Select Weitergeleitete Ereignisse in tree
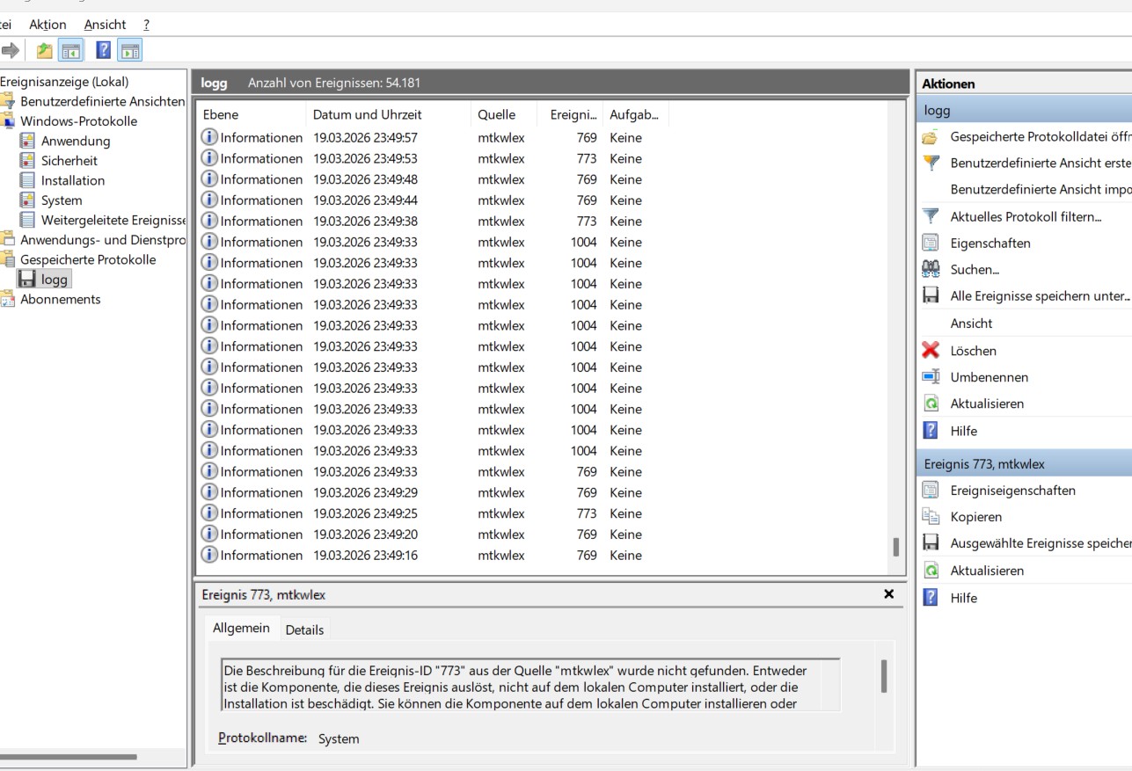The image size is (1132, 771). 113,220
